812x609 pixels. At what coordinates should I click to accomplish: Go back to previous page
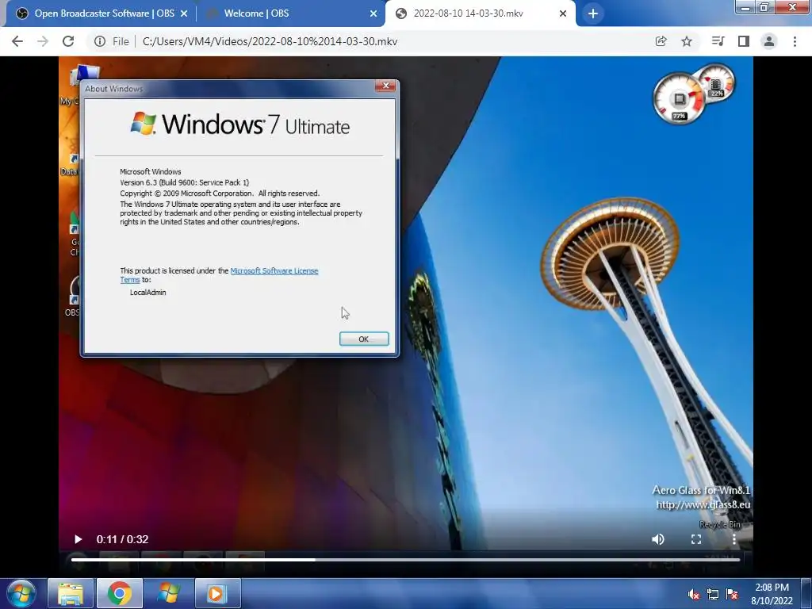(17, 41)
